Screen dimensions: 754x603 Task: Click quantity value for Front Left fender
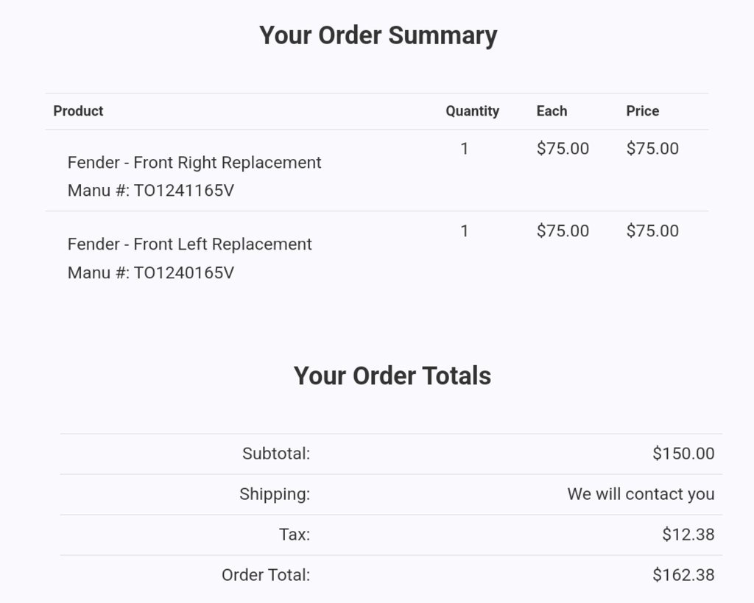click(x=464, y=230)
